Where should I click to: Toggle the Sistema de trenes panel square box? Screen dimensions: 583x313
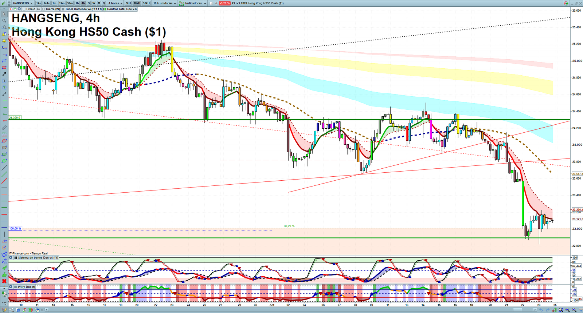click(x=15, y=258)
